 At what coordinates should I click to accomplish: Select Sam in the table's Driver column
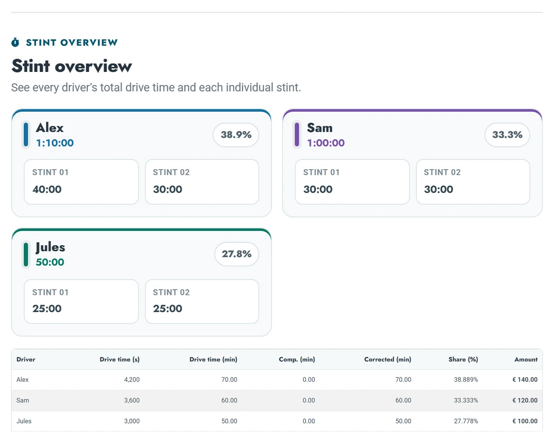point(23,401)
